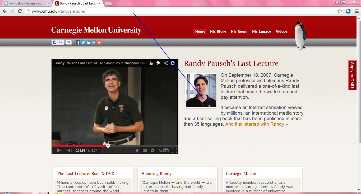
Task: Open a new browser tab
Action: click(x=108, y=3)
